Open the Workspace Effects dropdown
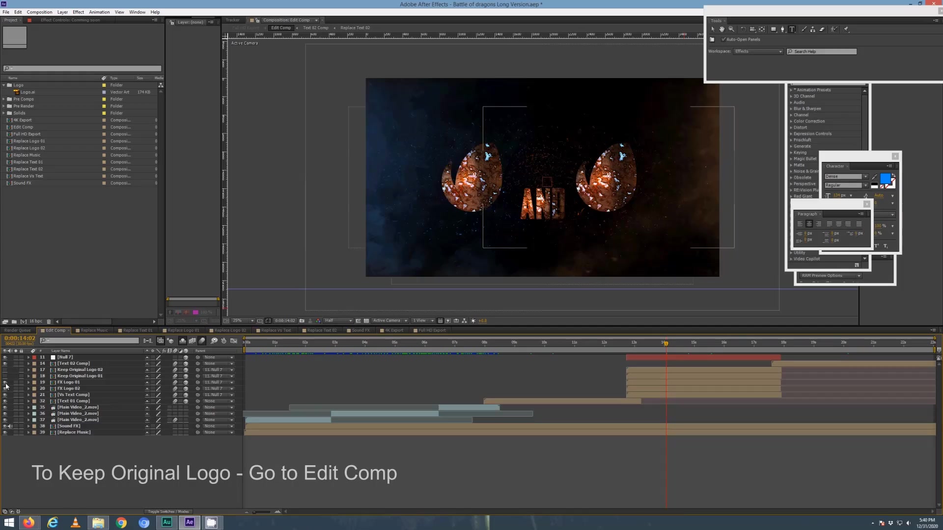 (758, 52)
